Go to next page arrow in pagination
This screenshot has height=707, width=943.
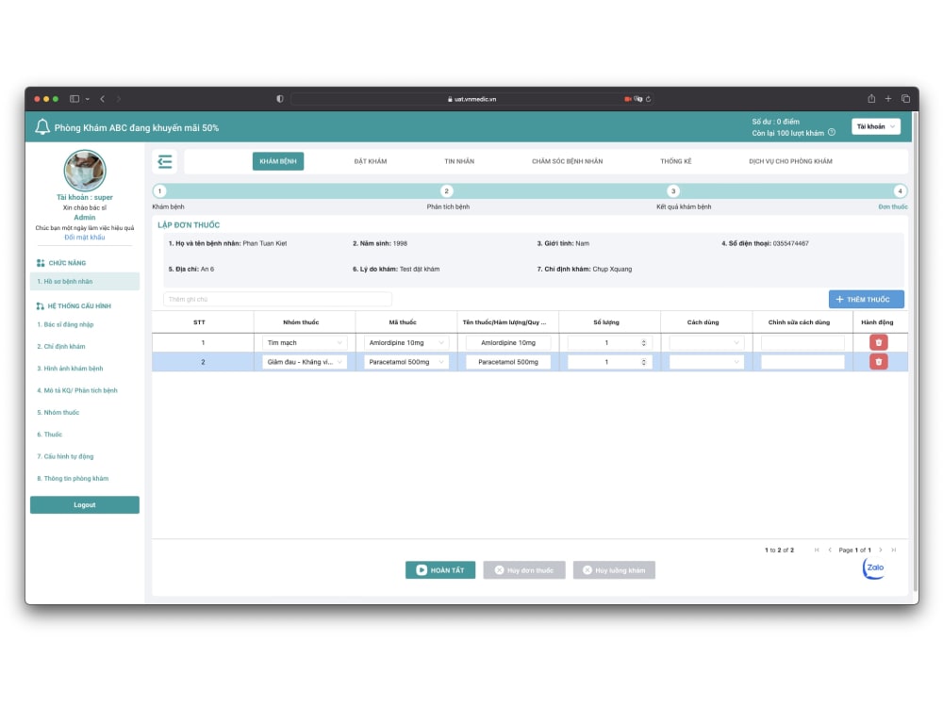(881, 551)
